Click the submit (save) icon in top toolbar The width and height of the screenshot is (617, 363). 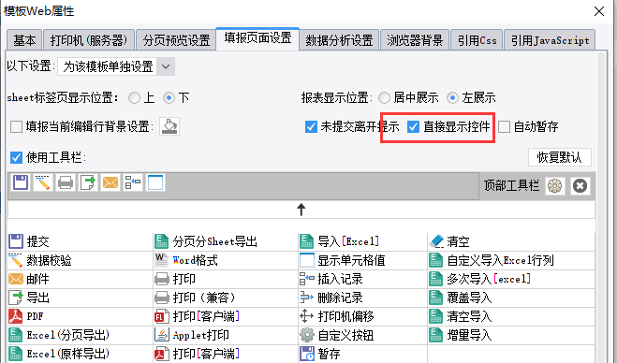(21, 182)
